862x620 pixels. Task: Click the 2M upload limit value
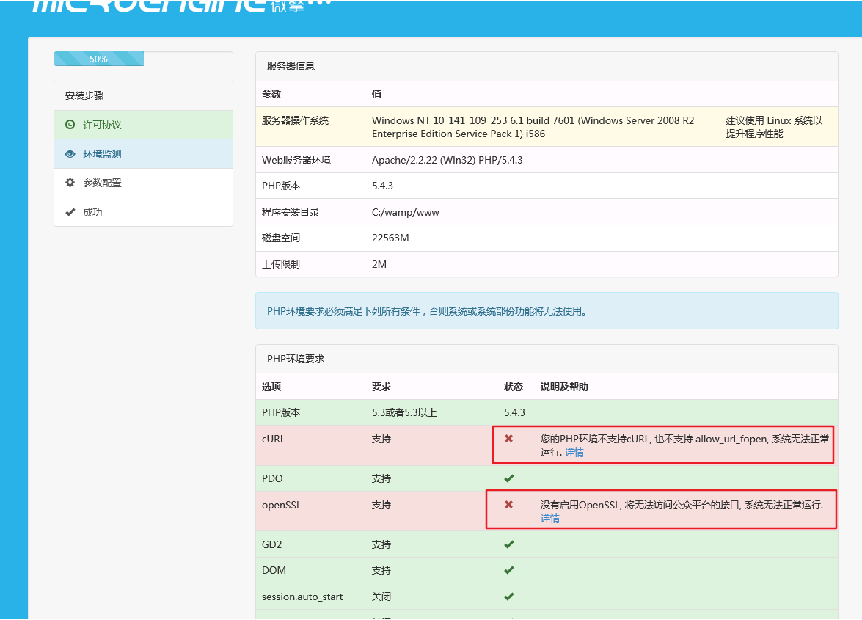tap(379, 264)
